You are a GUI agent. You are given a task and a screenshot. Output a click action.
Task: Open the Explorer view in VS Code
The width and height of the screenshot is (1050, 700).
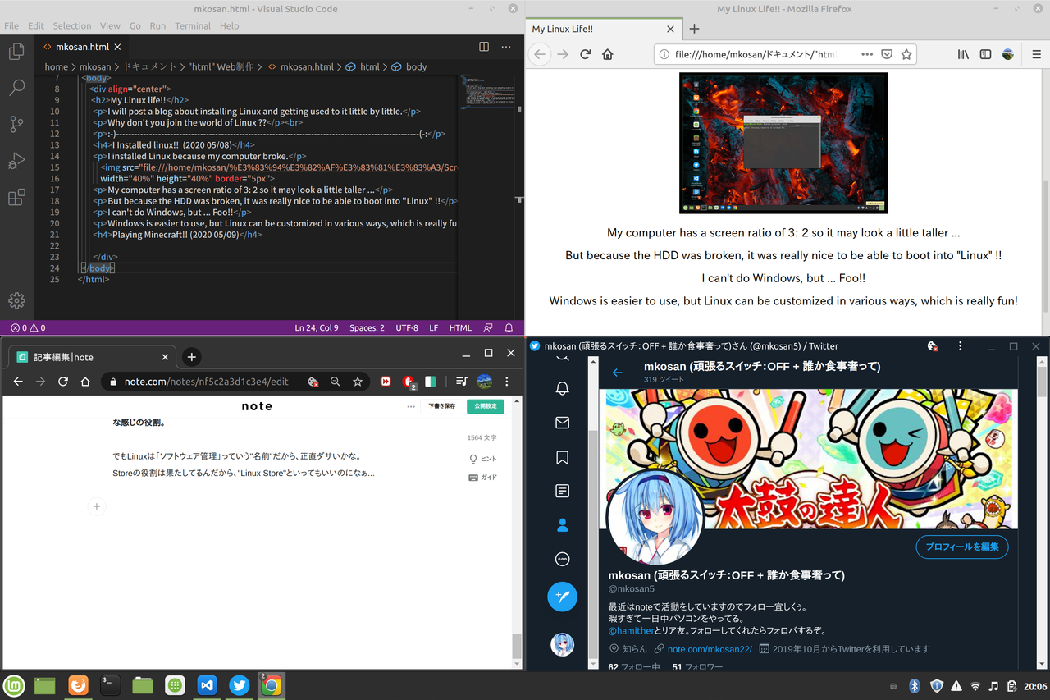(x=16, y=52)
